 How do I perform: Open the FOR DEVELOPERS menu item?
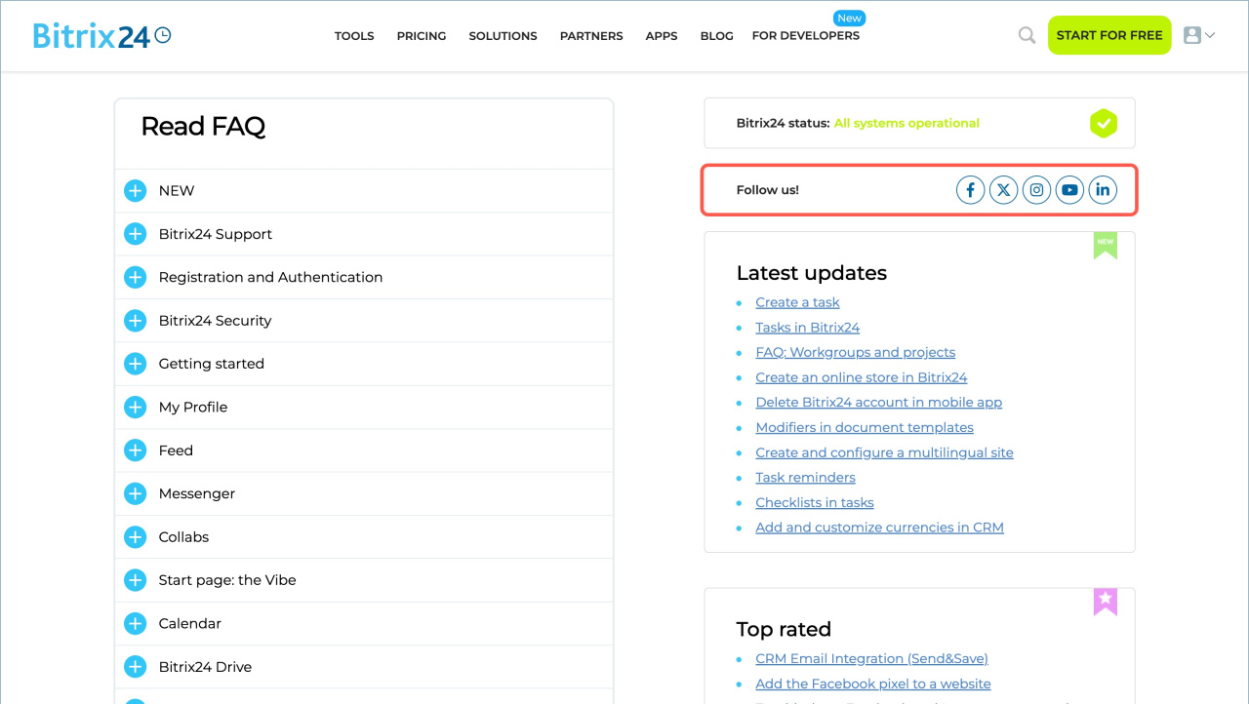tap(806, 36)
